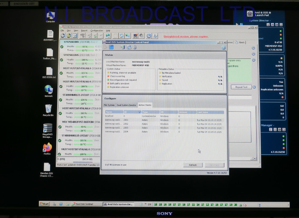
Task: Click the Info icon in Hard Disk Sentinel toolbar
Action: pyautogui.click(x=155, y=36)
